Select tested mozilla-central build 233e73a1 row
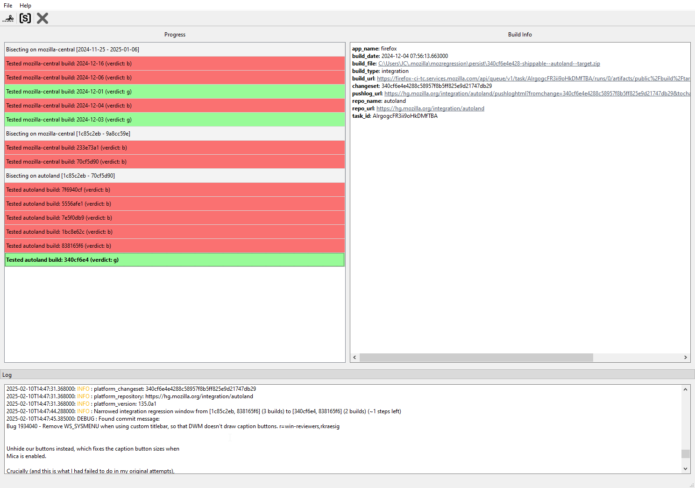The width and height of the screenshot is (695, 488). click(x=175, y=148)
